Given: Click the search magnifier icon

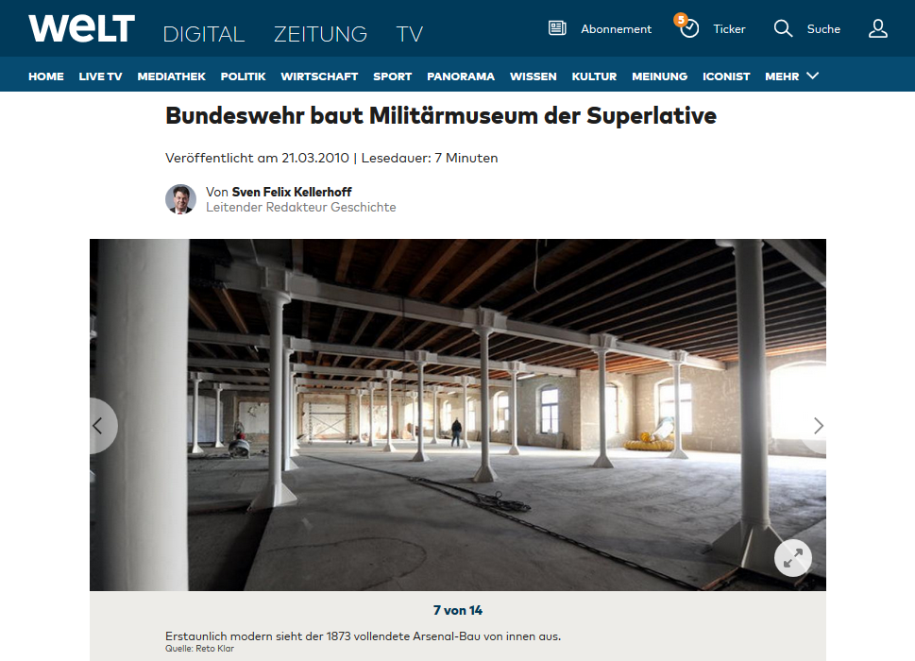Looking at the screenshot, I should coord(783,28).
